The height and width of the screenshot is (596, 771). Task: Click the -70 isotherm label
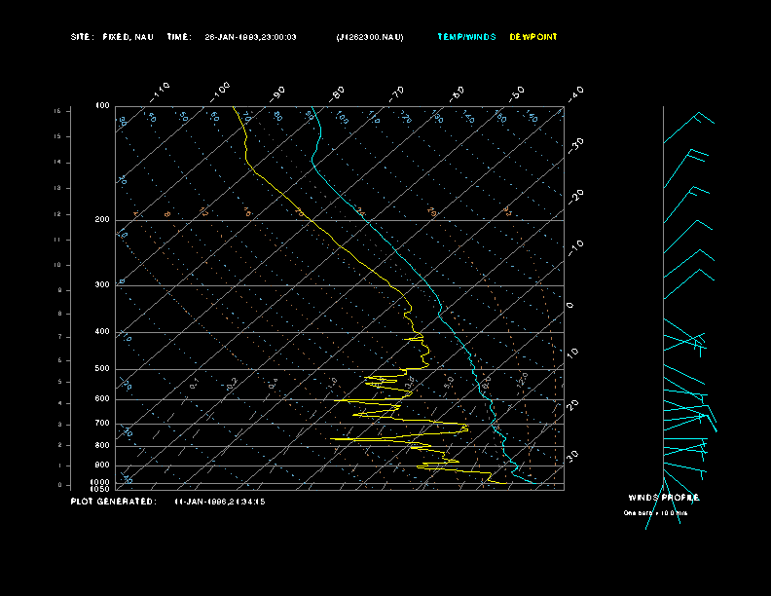point(397,93)
